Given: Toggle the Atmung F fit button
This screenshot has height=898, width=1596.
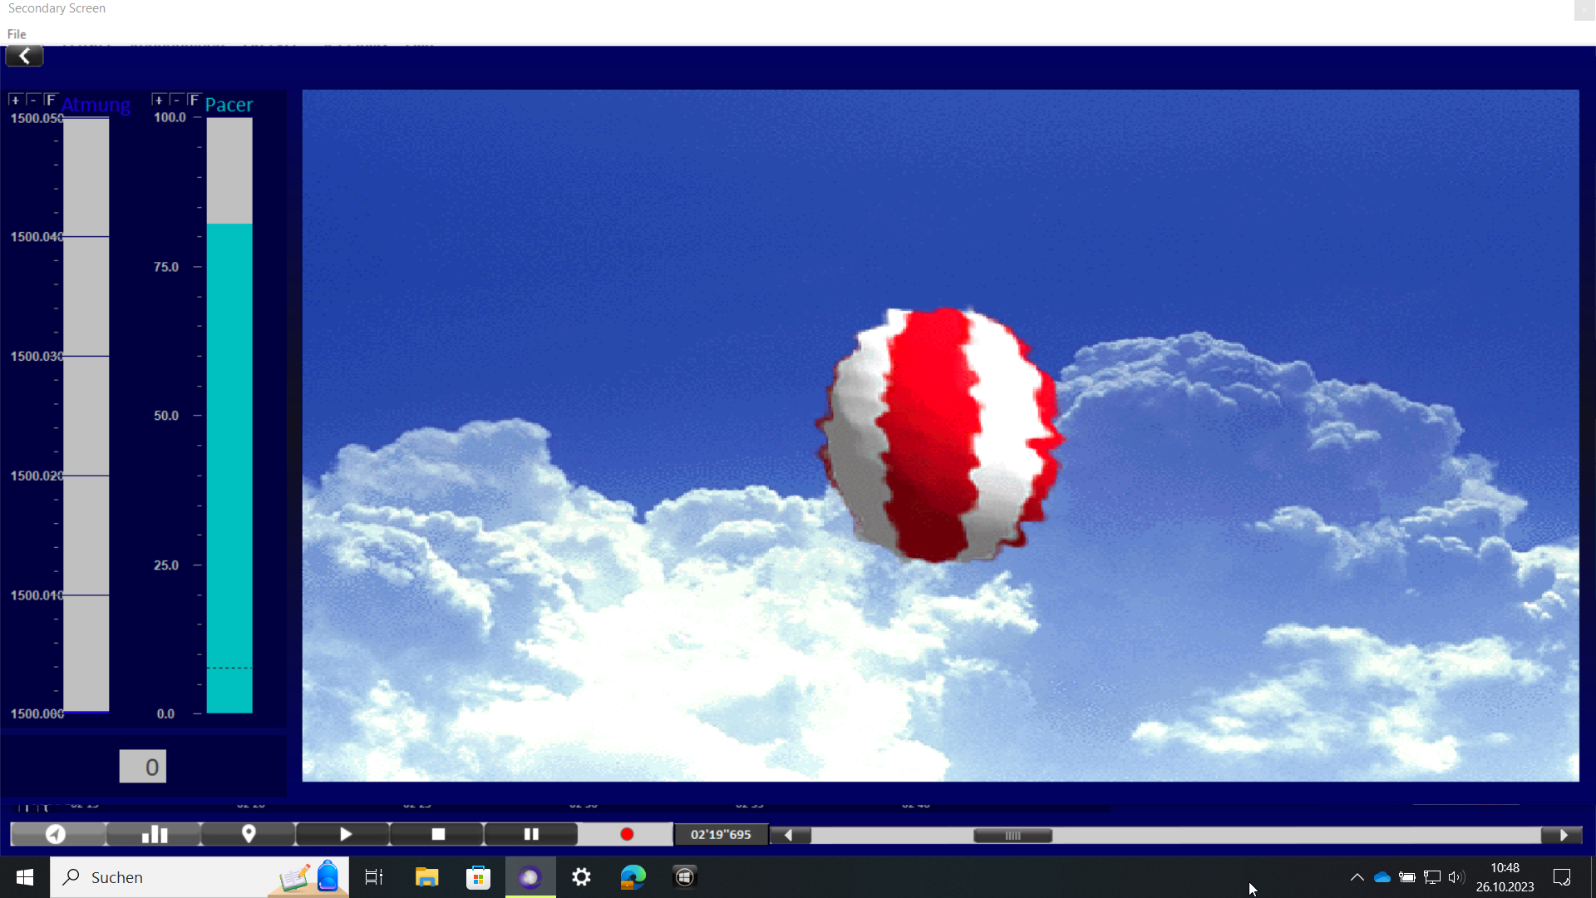Looking at the screenshot, I should (52, 100).
